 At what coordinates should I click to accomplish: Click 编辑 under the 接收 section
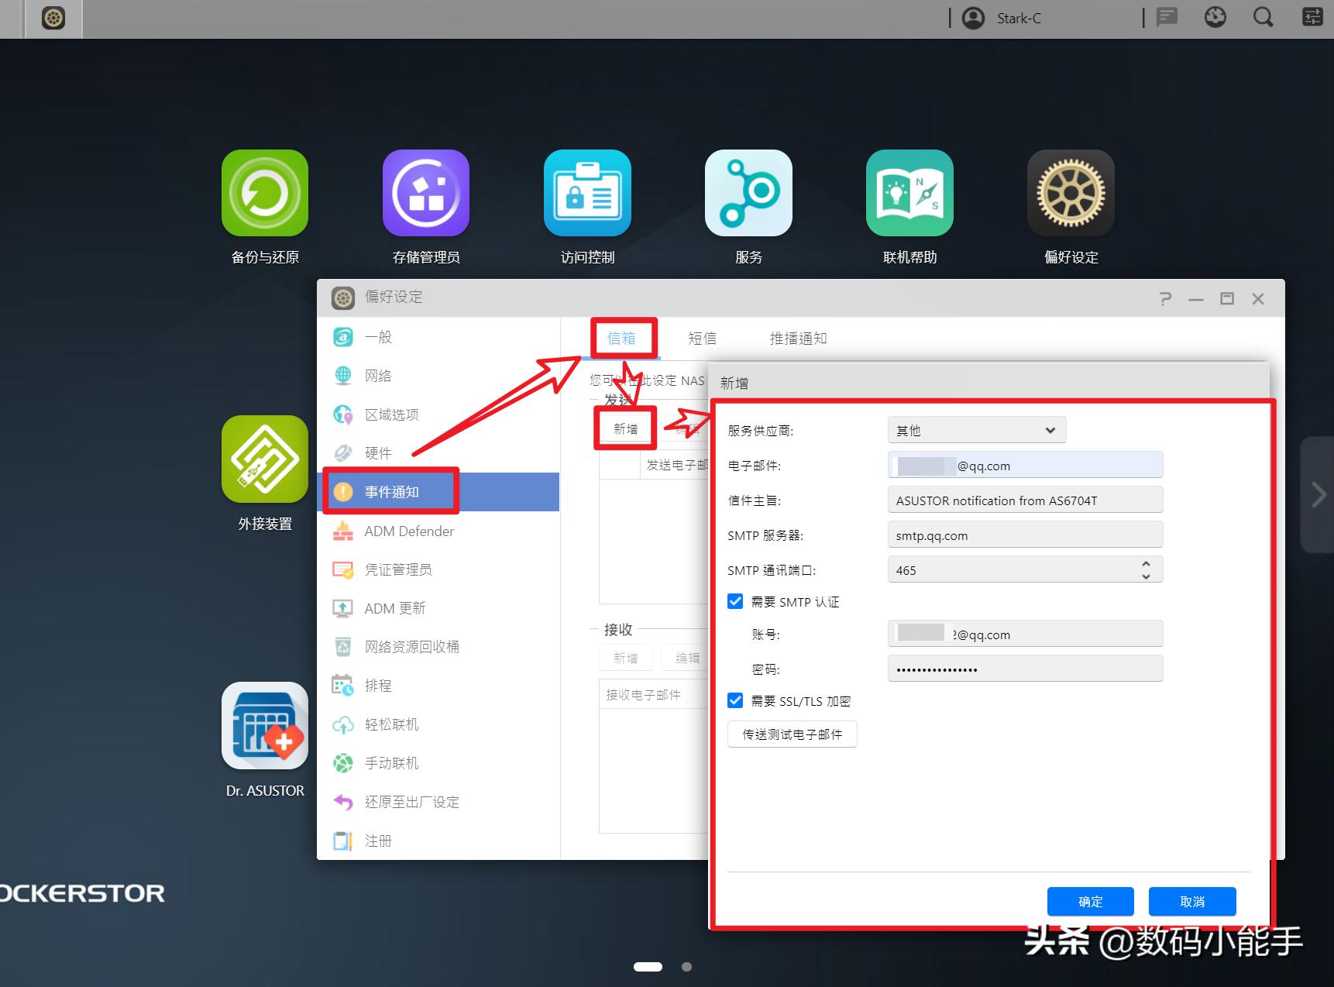pyautogui.click(x=686, y=658)
